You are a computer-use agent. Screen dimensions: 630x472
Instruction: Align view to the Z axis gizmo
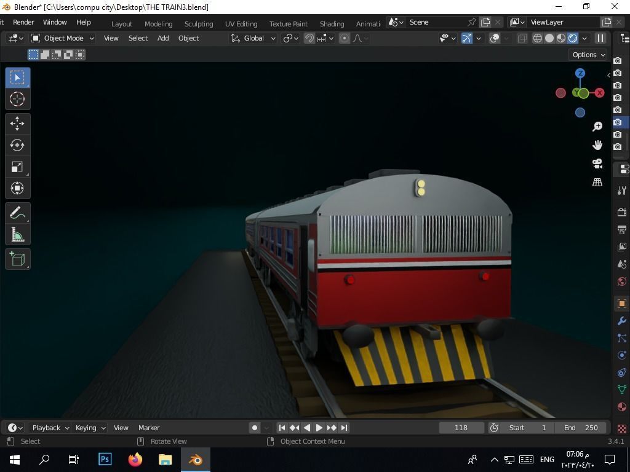[580, 74]
